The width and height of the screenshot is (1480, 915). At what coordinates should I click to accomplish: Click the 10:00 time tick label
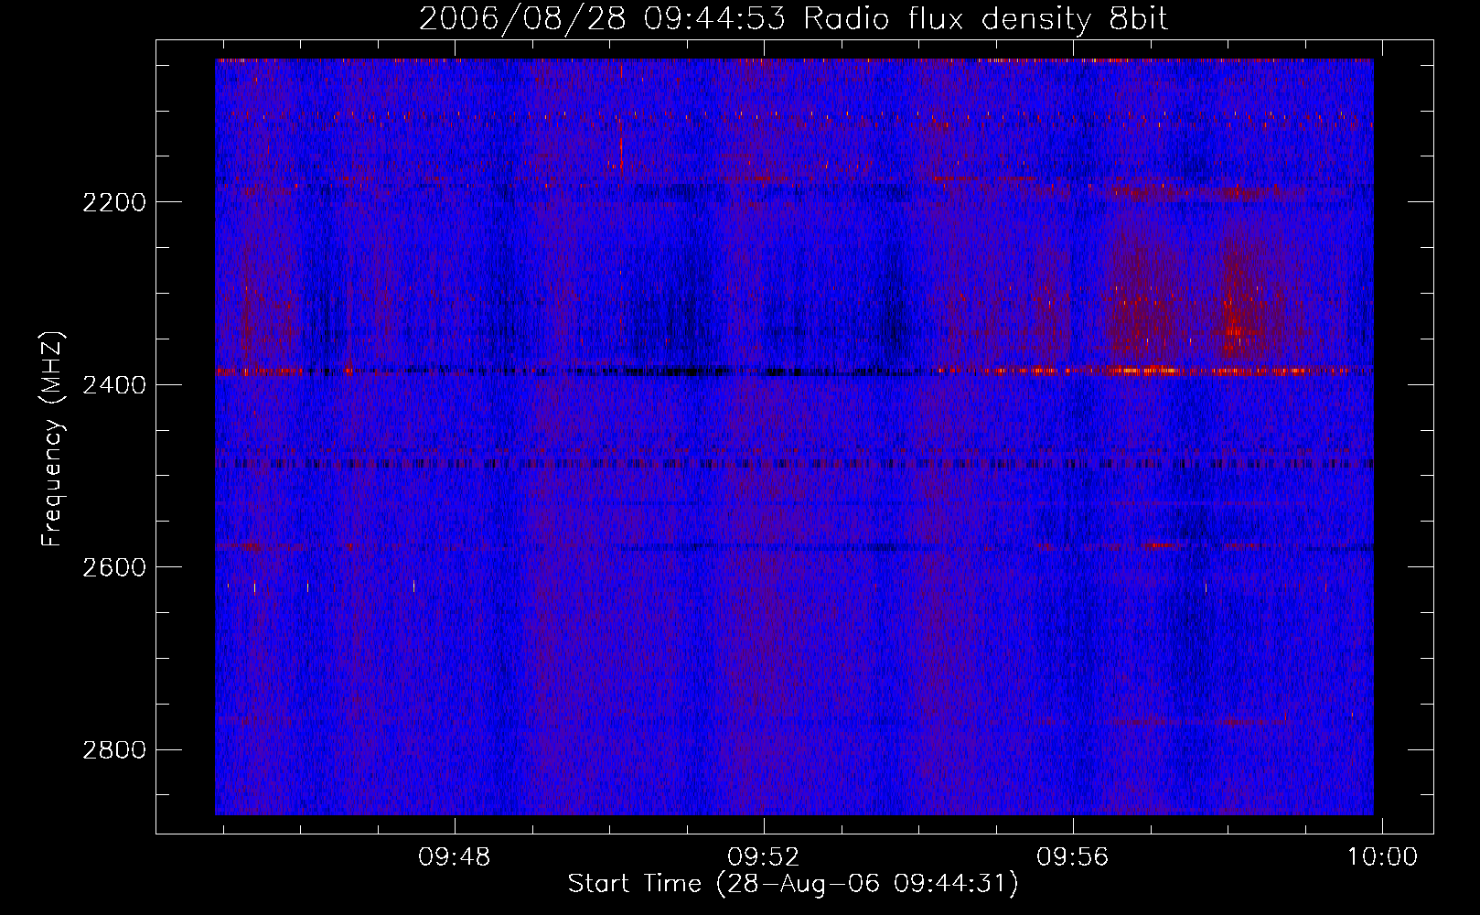[x=1381, y=857]
